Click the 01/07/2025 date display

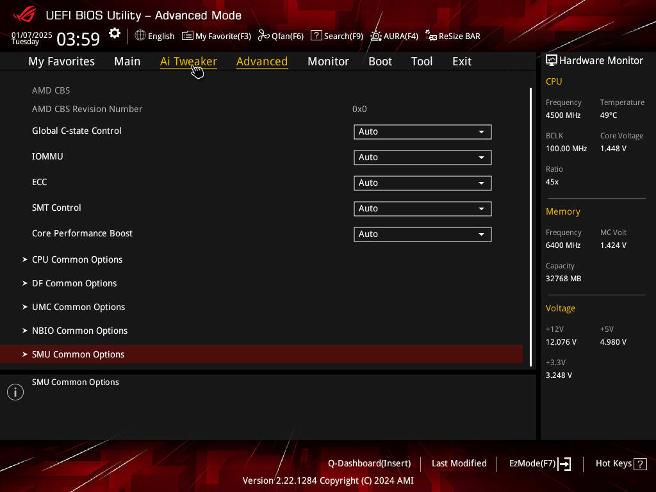(x=32, y=35)
